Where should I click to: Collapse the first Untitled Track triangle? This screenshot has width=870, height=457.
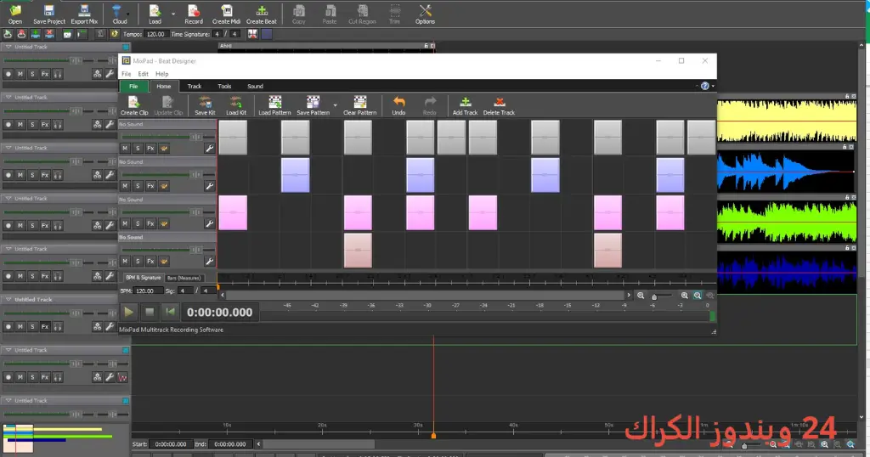click(x=8, y=47)
